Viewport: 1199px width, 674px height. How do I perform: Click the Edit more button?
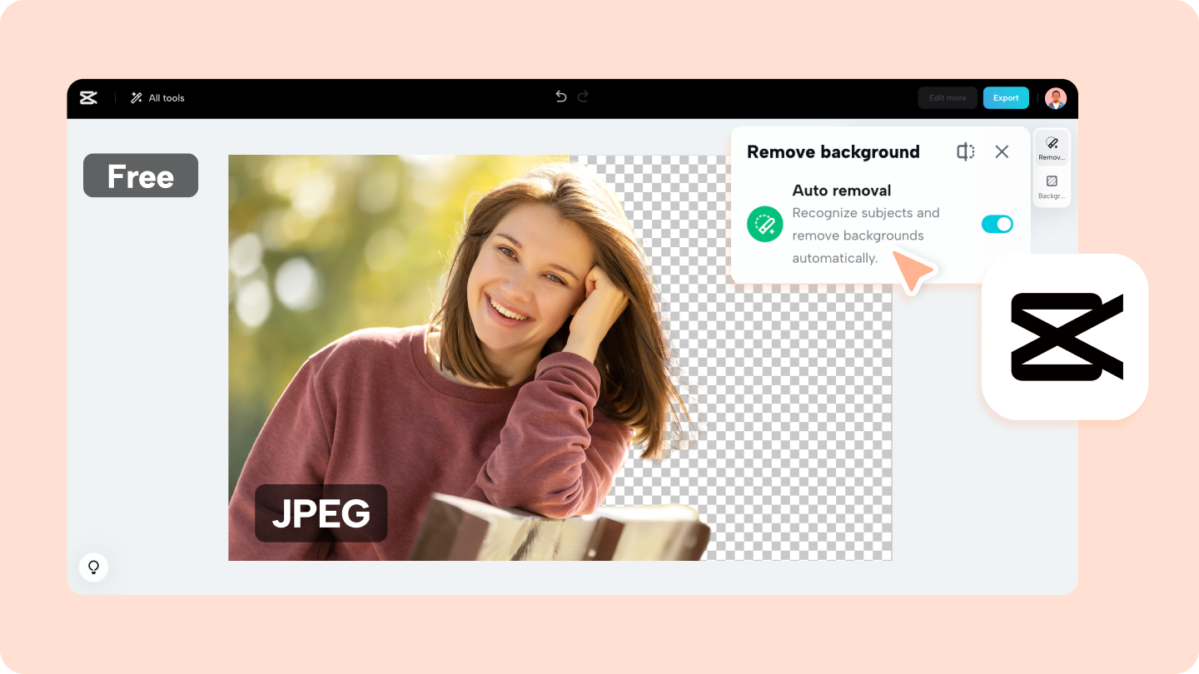point(948,97)
